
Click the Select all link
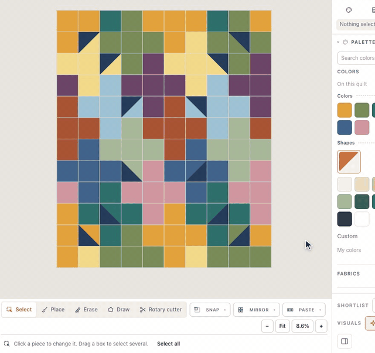[x=168, y=344]
